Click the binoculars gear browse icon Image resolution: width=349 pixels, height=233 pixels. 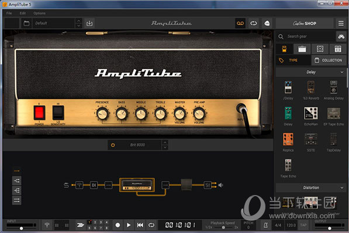(x=341, y=36)
